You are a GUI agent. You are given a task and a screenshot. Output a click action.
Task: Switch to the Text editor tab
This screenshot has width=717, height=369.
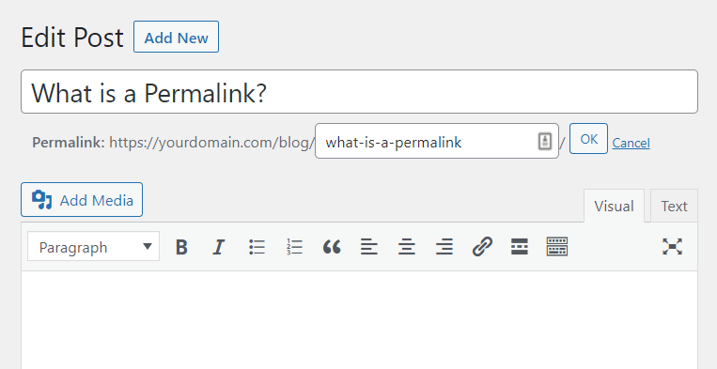point(674,206)
